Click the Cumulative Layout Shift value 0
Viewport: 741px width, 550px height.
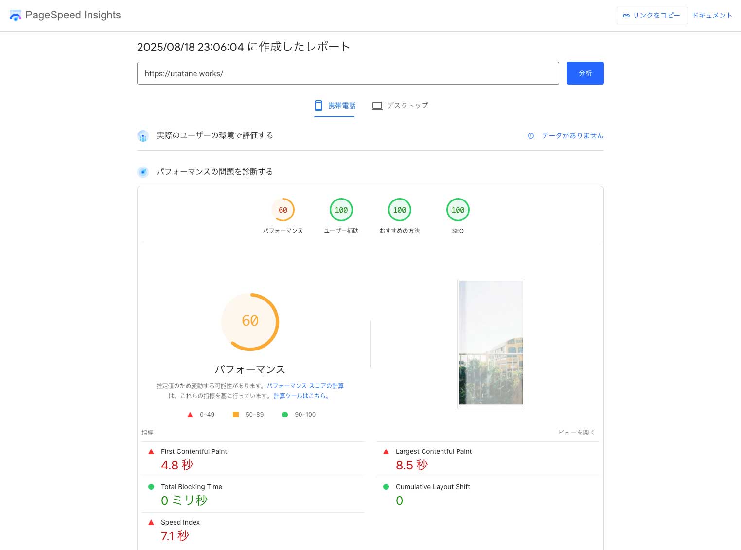(x=400, y=500)
